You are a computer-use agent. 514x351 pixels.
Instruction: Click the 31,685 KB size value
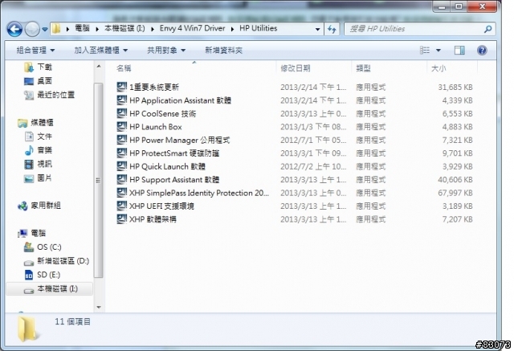[455, 88]
